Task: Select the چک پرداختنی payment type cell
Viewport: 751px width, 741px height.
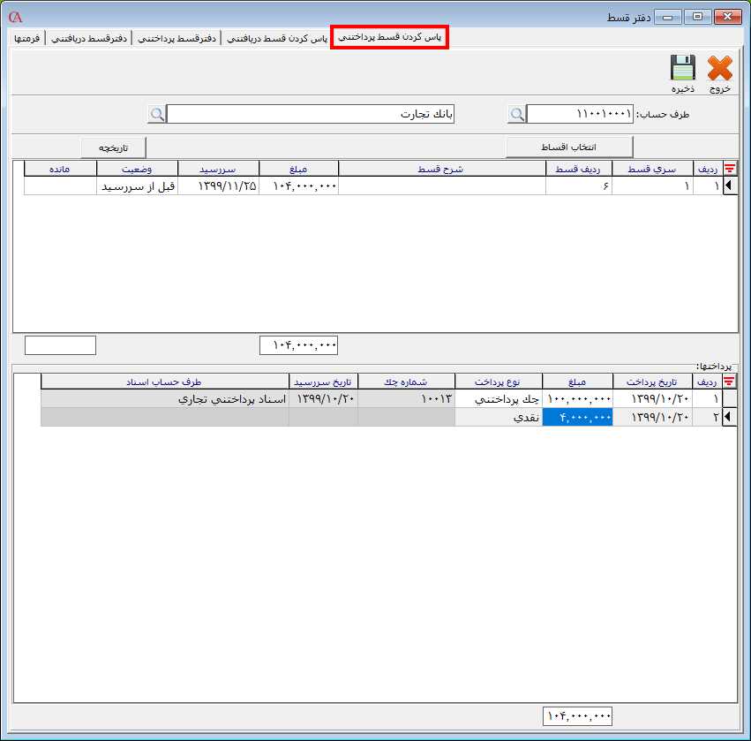Action: [499, 399]
